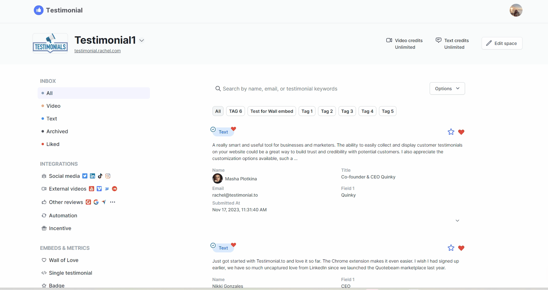Open the Single testimonial embed
This screenshot has width=548, height=290.
[x=70, y=273]
